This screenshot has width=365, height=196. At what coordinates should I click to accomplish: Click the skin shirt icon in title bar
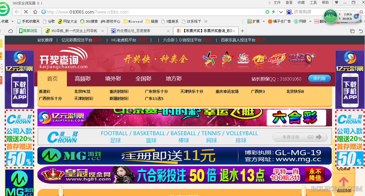click(336, 2)
